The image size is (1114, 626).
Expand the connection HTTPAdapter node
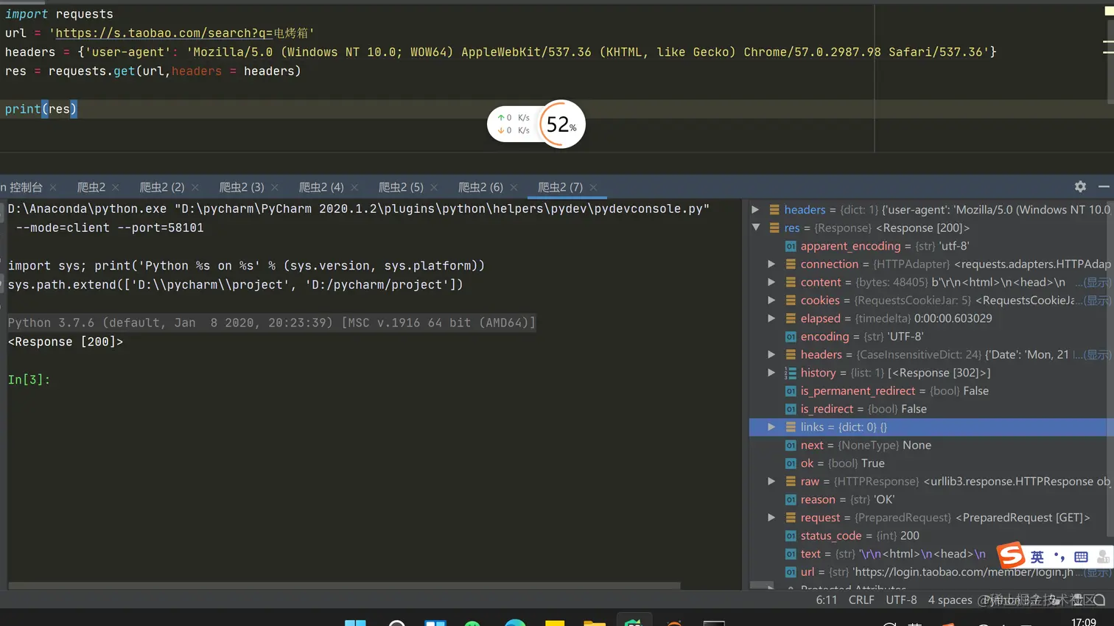pyautogui.click(x=771, y=264)
